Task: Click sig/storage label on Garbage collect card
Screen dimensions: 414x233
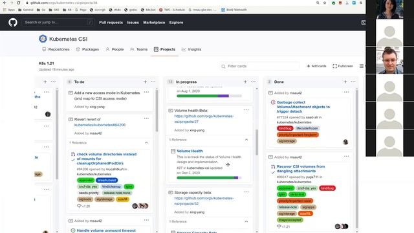Action: pos(287,141)
